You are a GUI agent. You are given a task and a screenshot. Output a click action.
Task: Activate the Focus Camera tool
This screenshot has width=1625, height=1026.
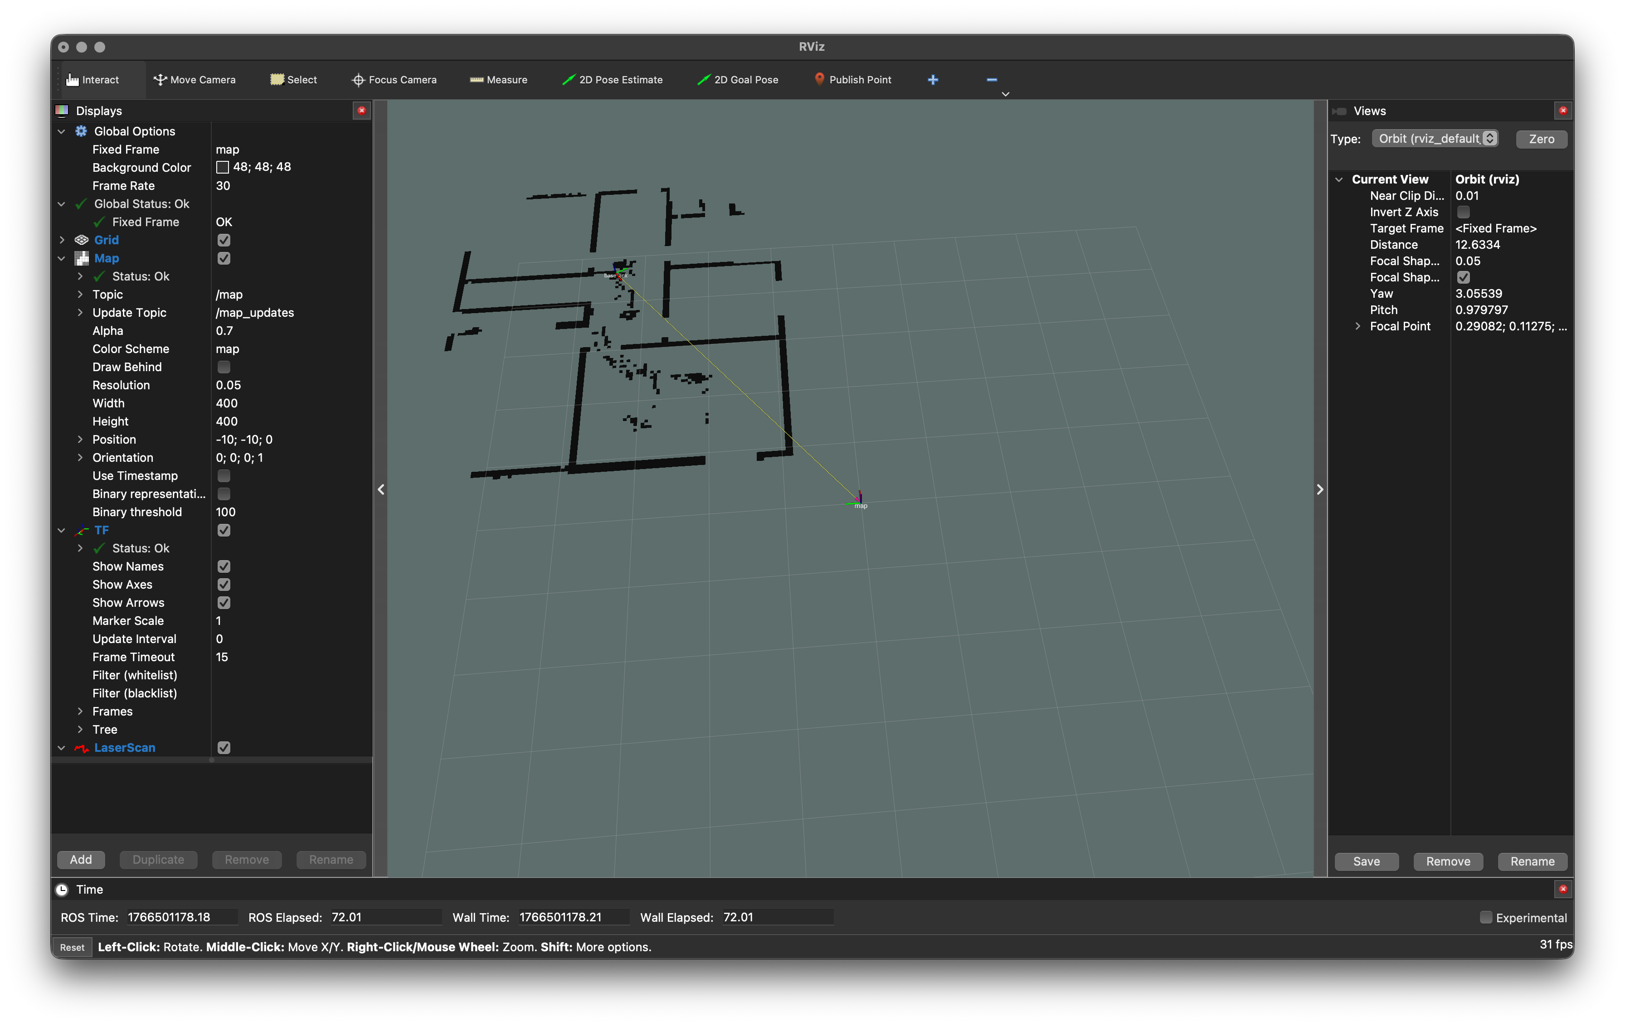394,80
